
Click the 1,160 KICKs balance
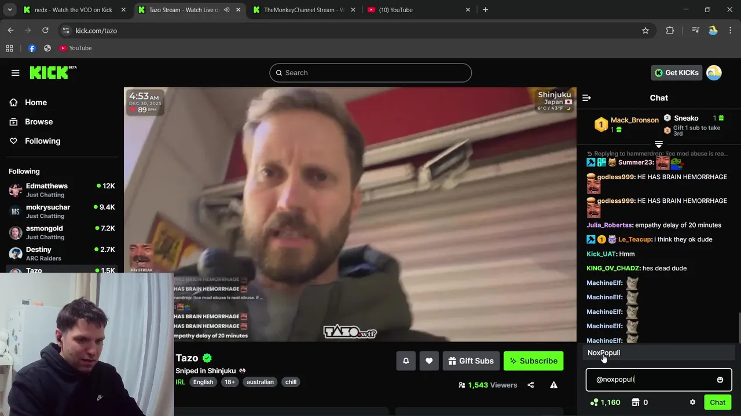click(606, 403)
